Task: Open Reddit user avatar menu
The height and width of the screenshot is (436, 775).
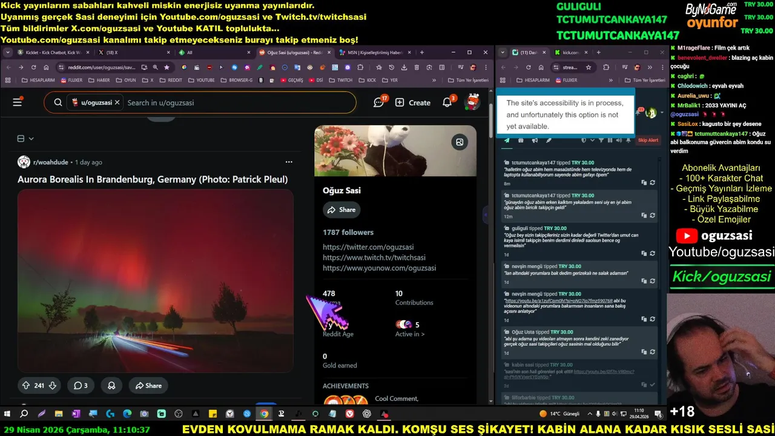Action: tap(472, 102)
